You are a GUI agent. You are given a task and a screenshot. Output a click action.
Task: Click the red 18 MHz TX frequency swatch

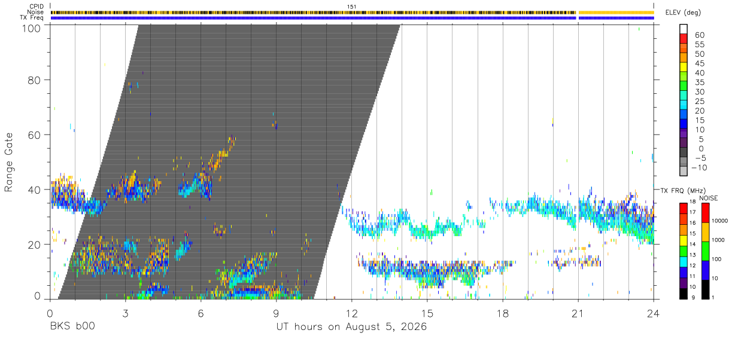(x=684, y=208)
